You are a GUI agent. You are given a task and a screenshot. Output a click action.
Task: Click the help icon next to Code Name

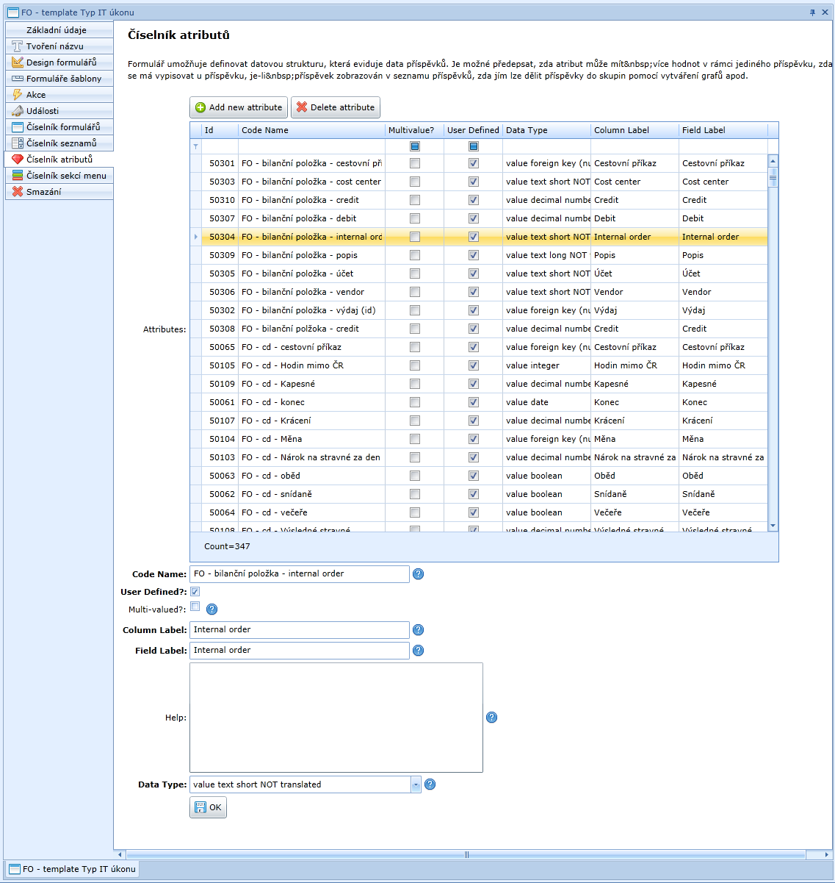pyautogui.click(x=418, y=574)
